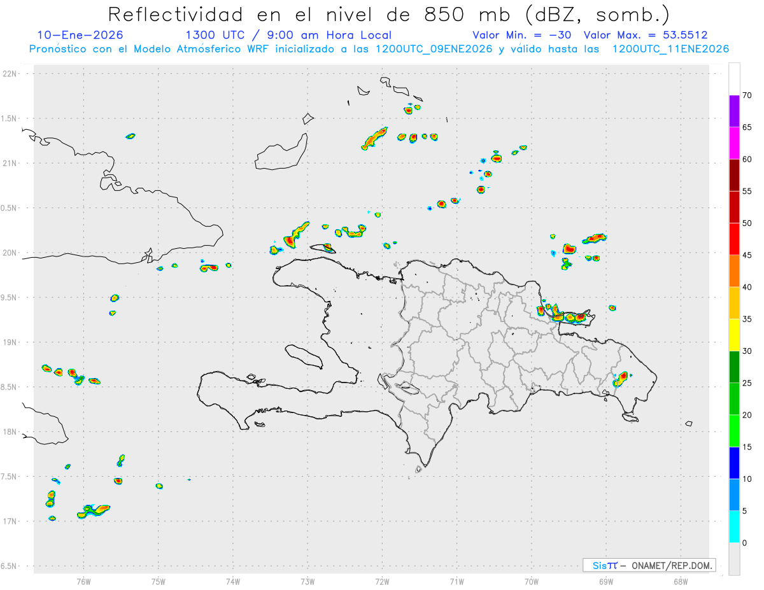Click the '22N' latitude axis label
The height and width of the screenshot is (590, 764).
pyautogui.click(x=11, y=74)
